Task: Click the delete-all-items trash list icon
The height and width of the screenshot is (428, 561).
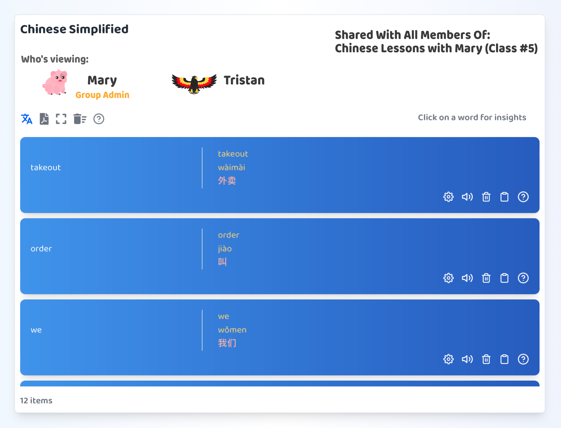Action: [80, 119]
